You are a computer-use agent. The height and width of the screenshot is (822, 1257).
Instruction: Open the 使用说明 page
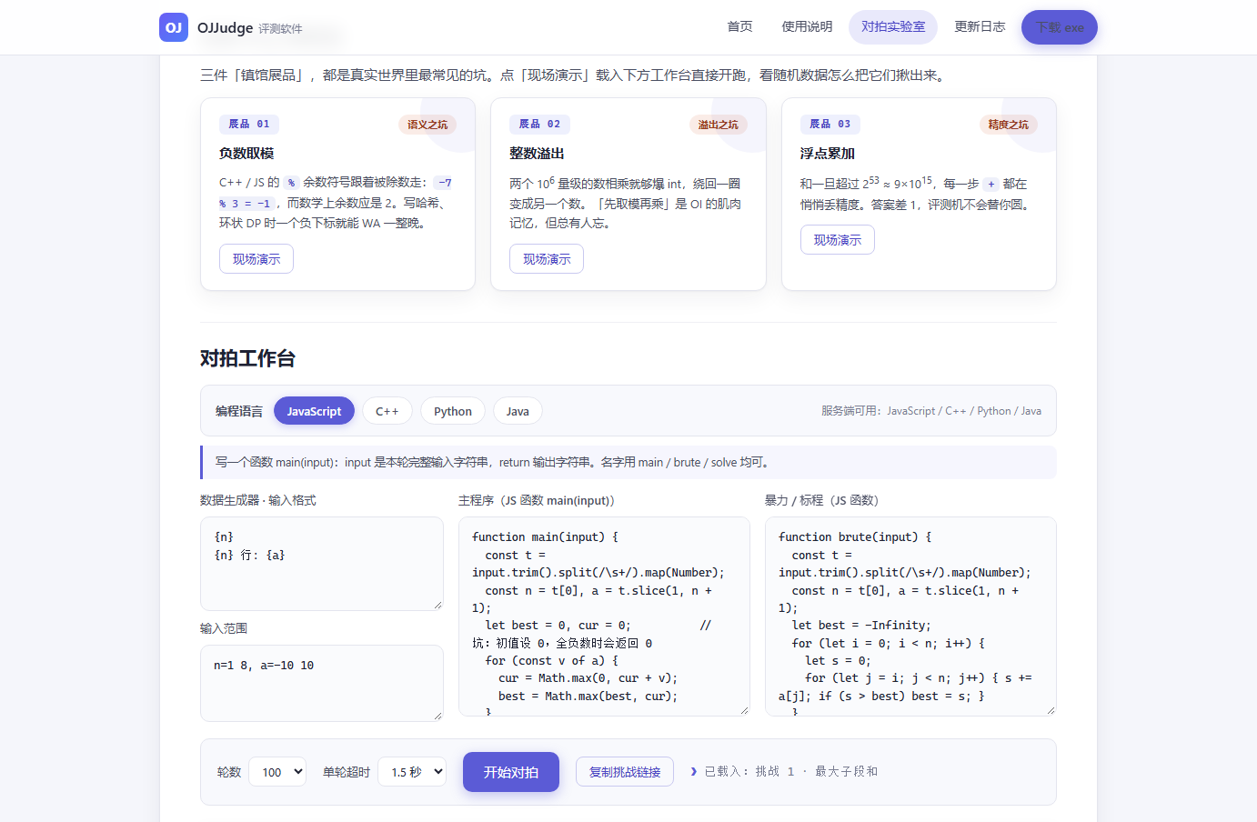pyautogui.click(x=807, y=27)
